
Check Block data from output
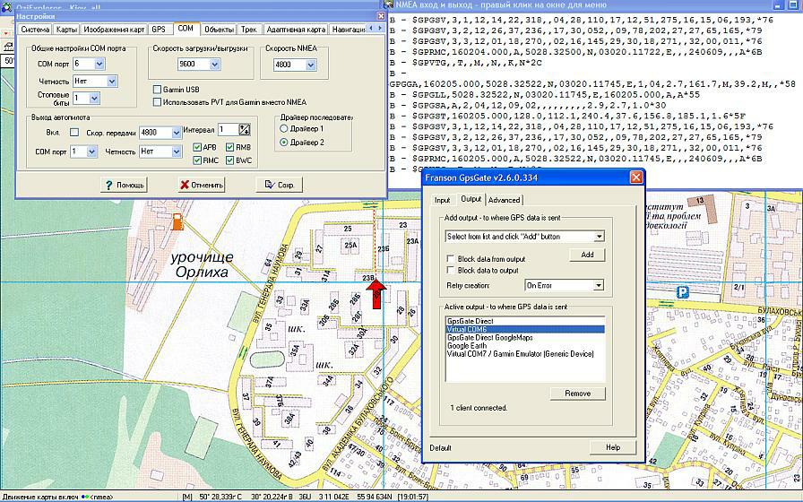click(x=451, y=259)
